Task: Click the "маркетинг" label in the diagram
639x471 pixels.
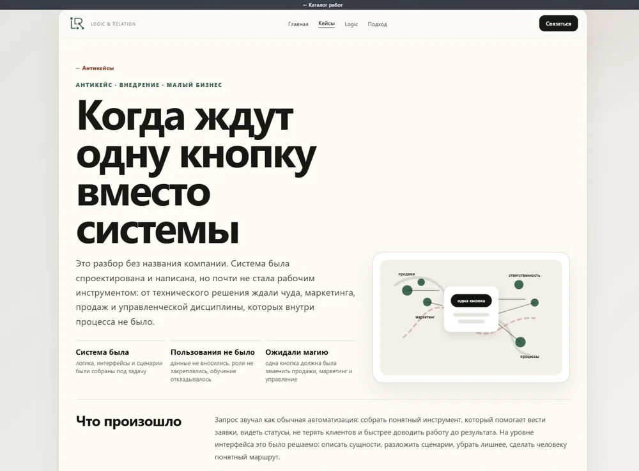Action: click(x=425, y=317)
